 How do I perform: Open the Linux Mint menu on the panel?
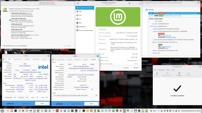[x=2, y=111]
